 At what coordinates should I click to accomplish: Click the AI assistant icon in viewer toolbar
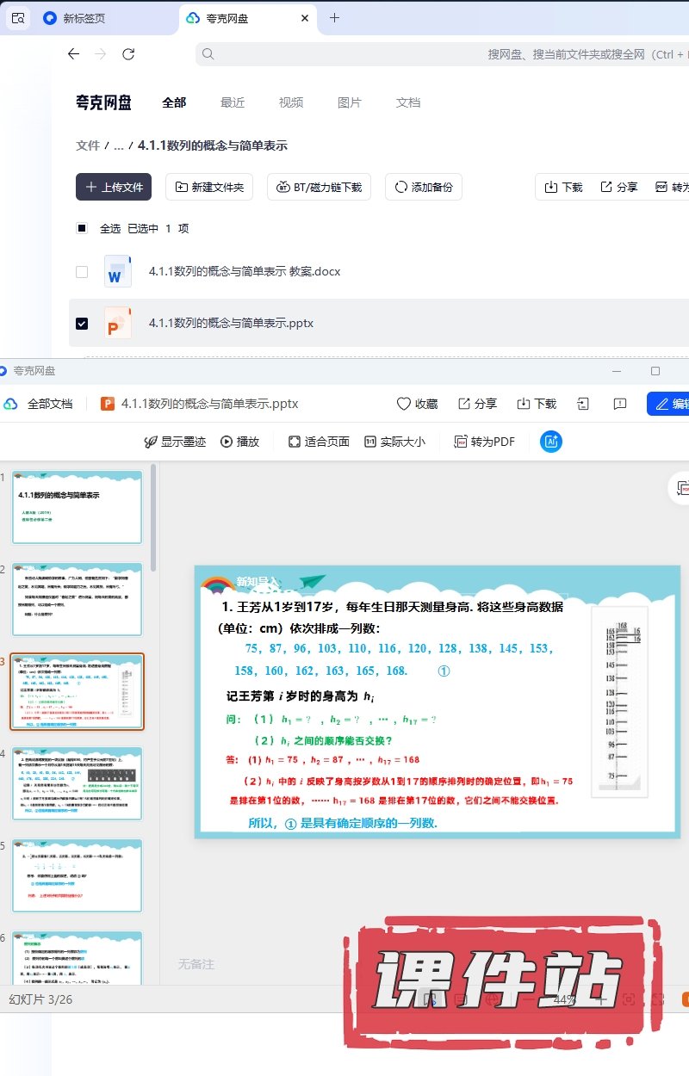(x=551, y=442)
